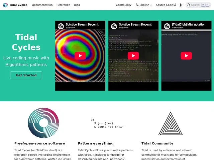Viewport: 214px width, 160px height.
Task: Click the Eulerroom channel avatar on second video
Action: point(114,26)
